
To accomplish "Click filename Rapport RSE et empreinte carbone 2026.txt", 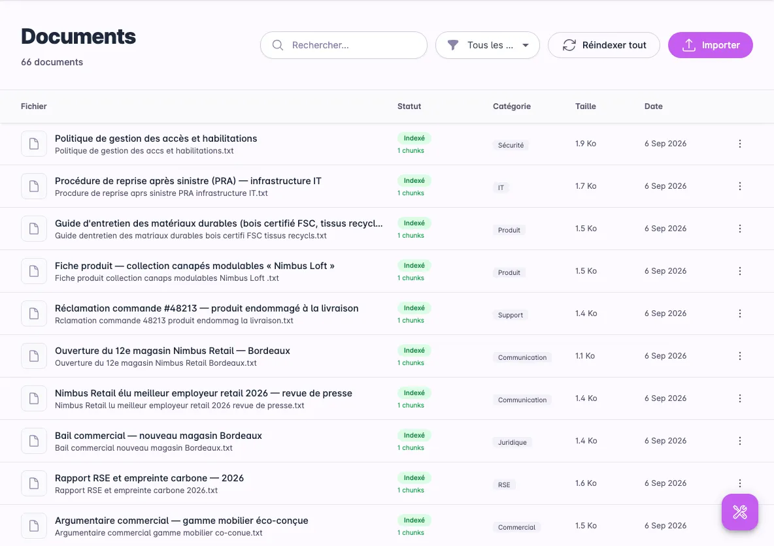I will point(136,490).
